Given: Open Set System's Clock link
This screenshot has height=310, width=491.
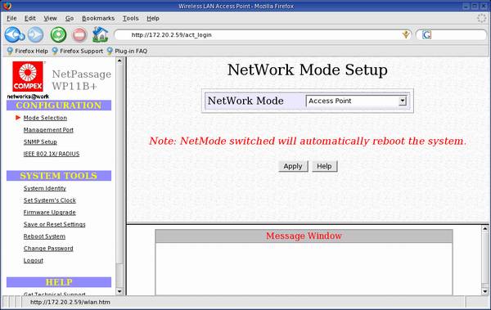Looking at the screenshot, I should pyautogui.click(x=49, y=200).
